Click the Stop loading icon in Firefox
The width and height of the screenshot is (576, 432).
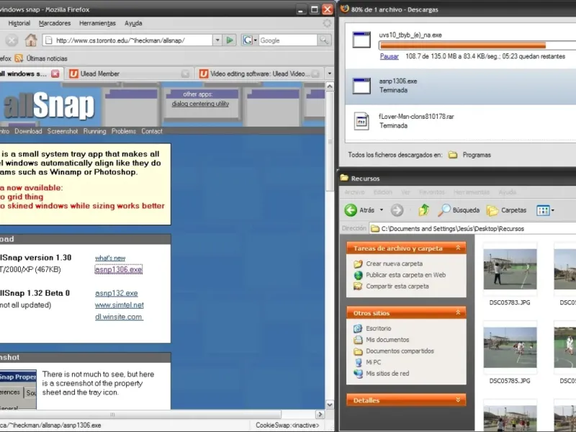pyautogui.click(x=12, y=40)
